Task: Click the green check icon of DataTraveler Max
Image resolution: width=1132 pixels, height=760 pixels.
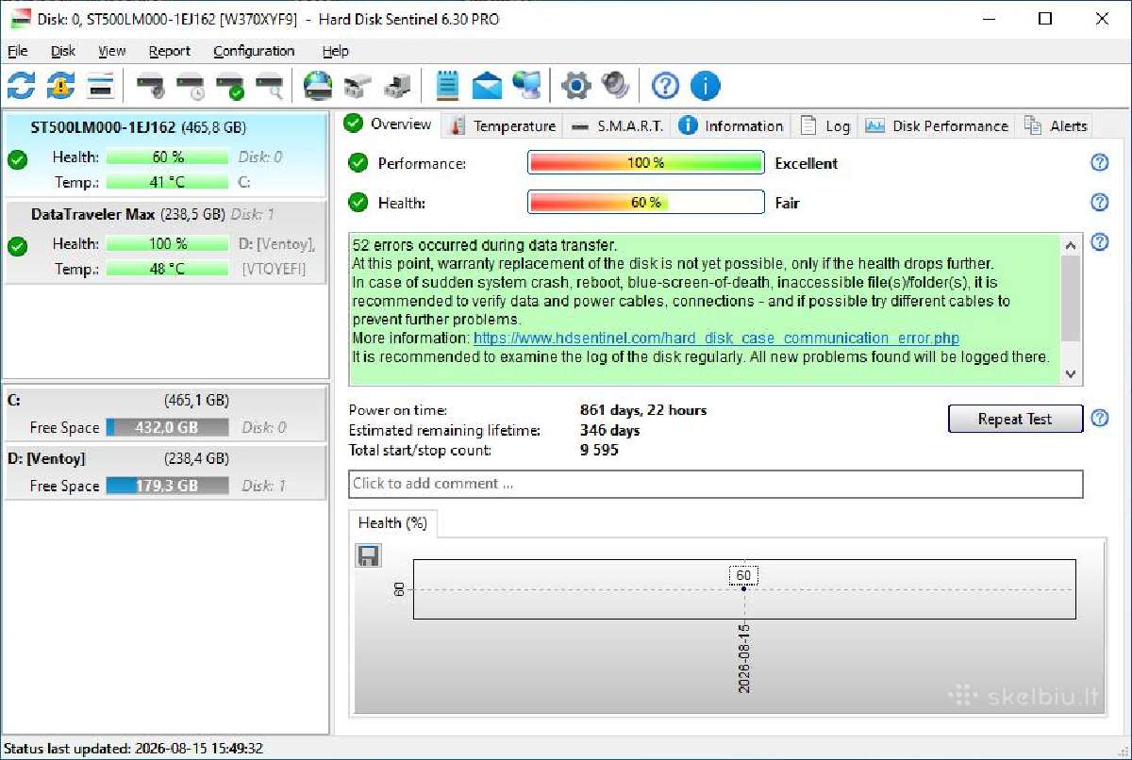Action: [x=17, y=247]
